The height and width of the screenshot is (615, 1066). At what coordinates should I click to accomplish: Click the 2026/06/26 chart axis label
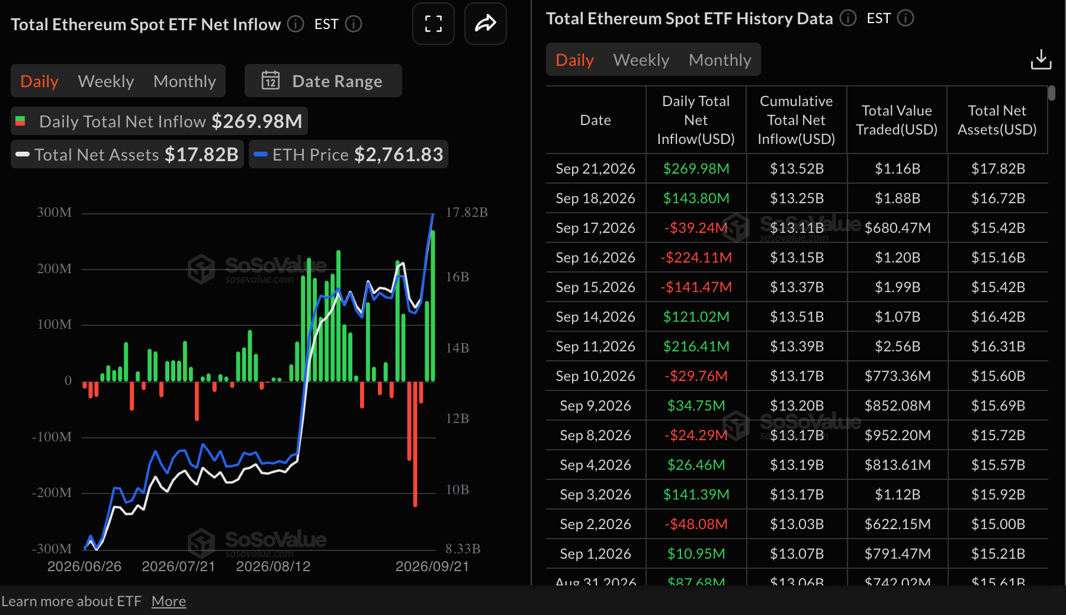coord(84,566)
